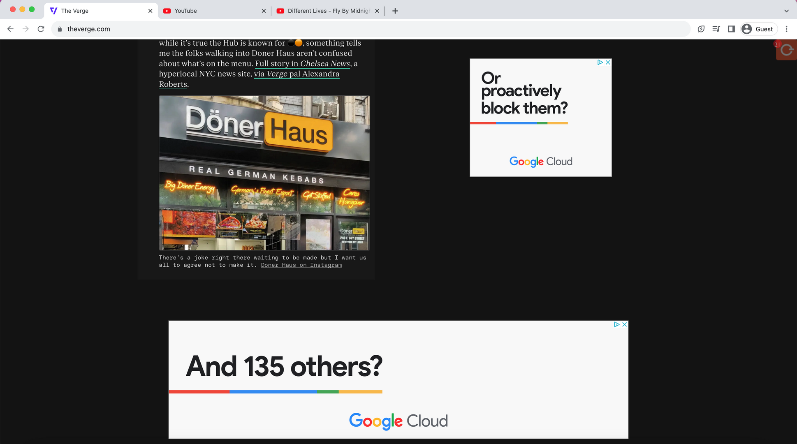The width and height of the screenshot is (797, 444).
Task: Expand the tab search dropdown
Action: 786,11
